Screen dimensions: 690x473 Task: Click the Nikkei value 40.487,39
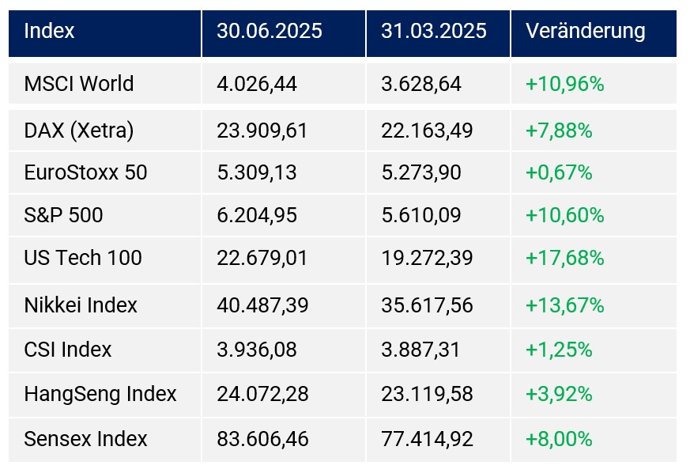262,305
